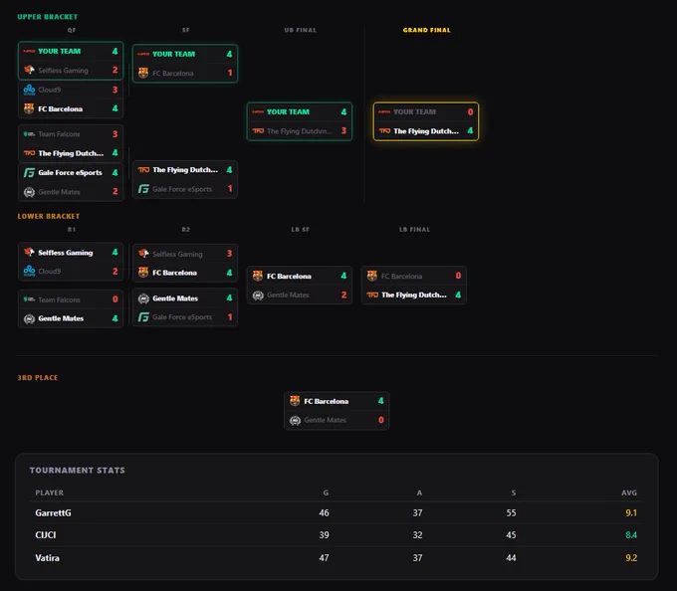
Task: Click Cloud9 logo in lower bracket R1
Action: click(x=29, y=271)
